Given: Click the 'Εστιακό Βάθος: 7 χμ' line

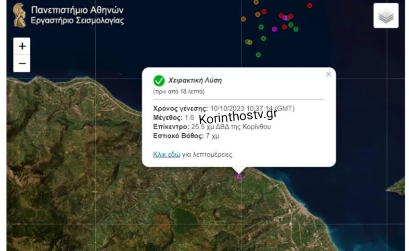Looking at the screenshot, I should click(186, 136).
